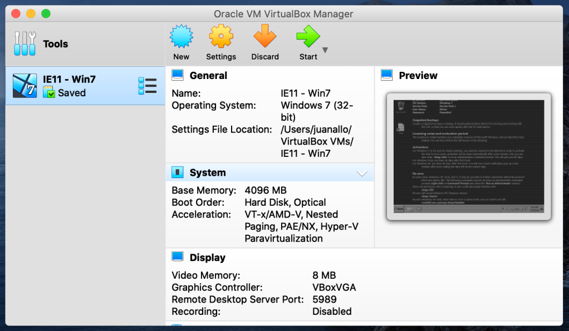The width and height of the screenshot is (569, 331).
Task: Click the Name value IE11 - Win7
Action: point(306,93)
